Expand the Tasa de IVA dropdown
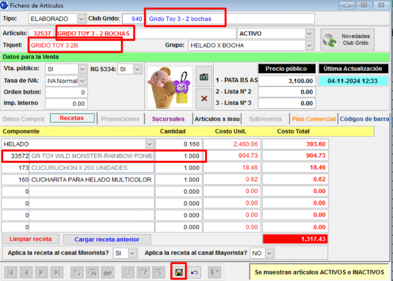This screenshot has height=281, width=393. [83, 81]
